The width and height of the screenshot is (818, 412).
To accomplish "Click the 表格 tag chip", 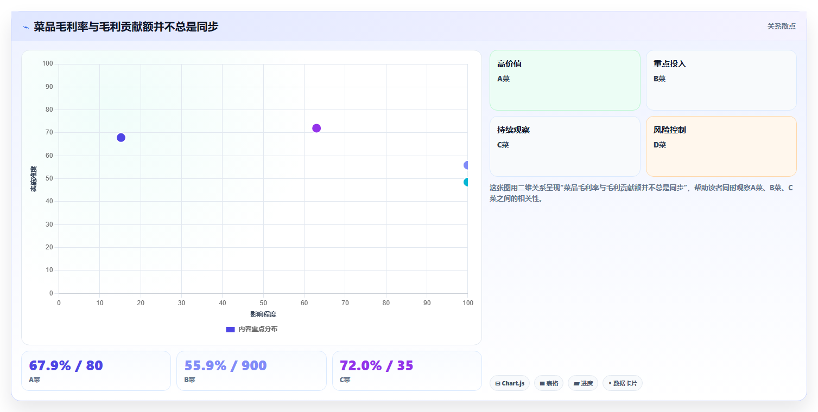I will tap(549, 383).
